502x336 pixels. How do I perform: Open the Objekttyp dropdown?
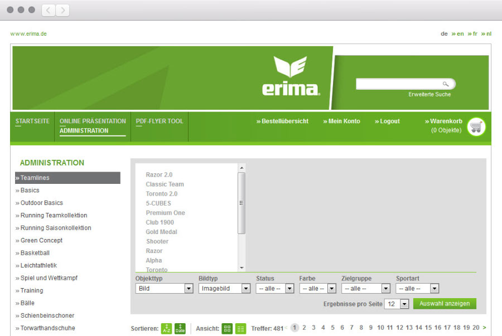(164, 289)
